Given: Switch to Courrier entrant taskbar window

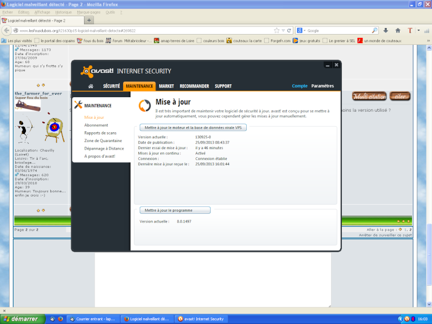Looking at the screenshot, I should (x=93, y=319).
